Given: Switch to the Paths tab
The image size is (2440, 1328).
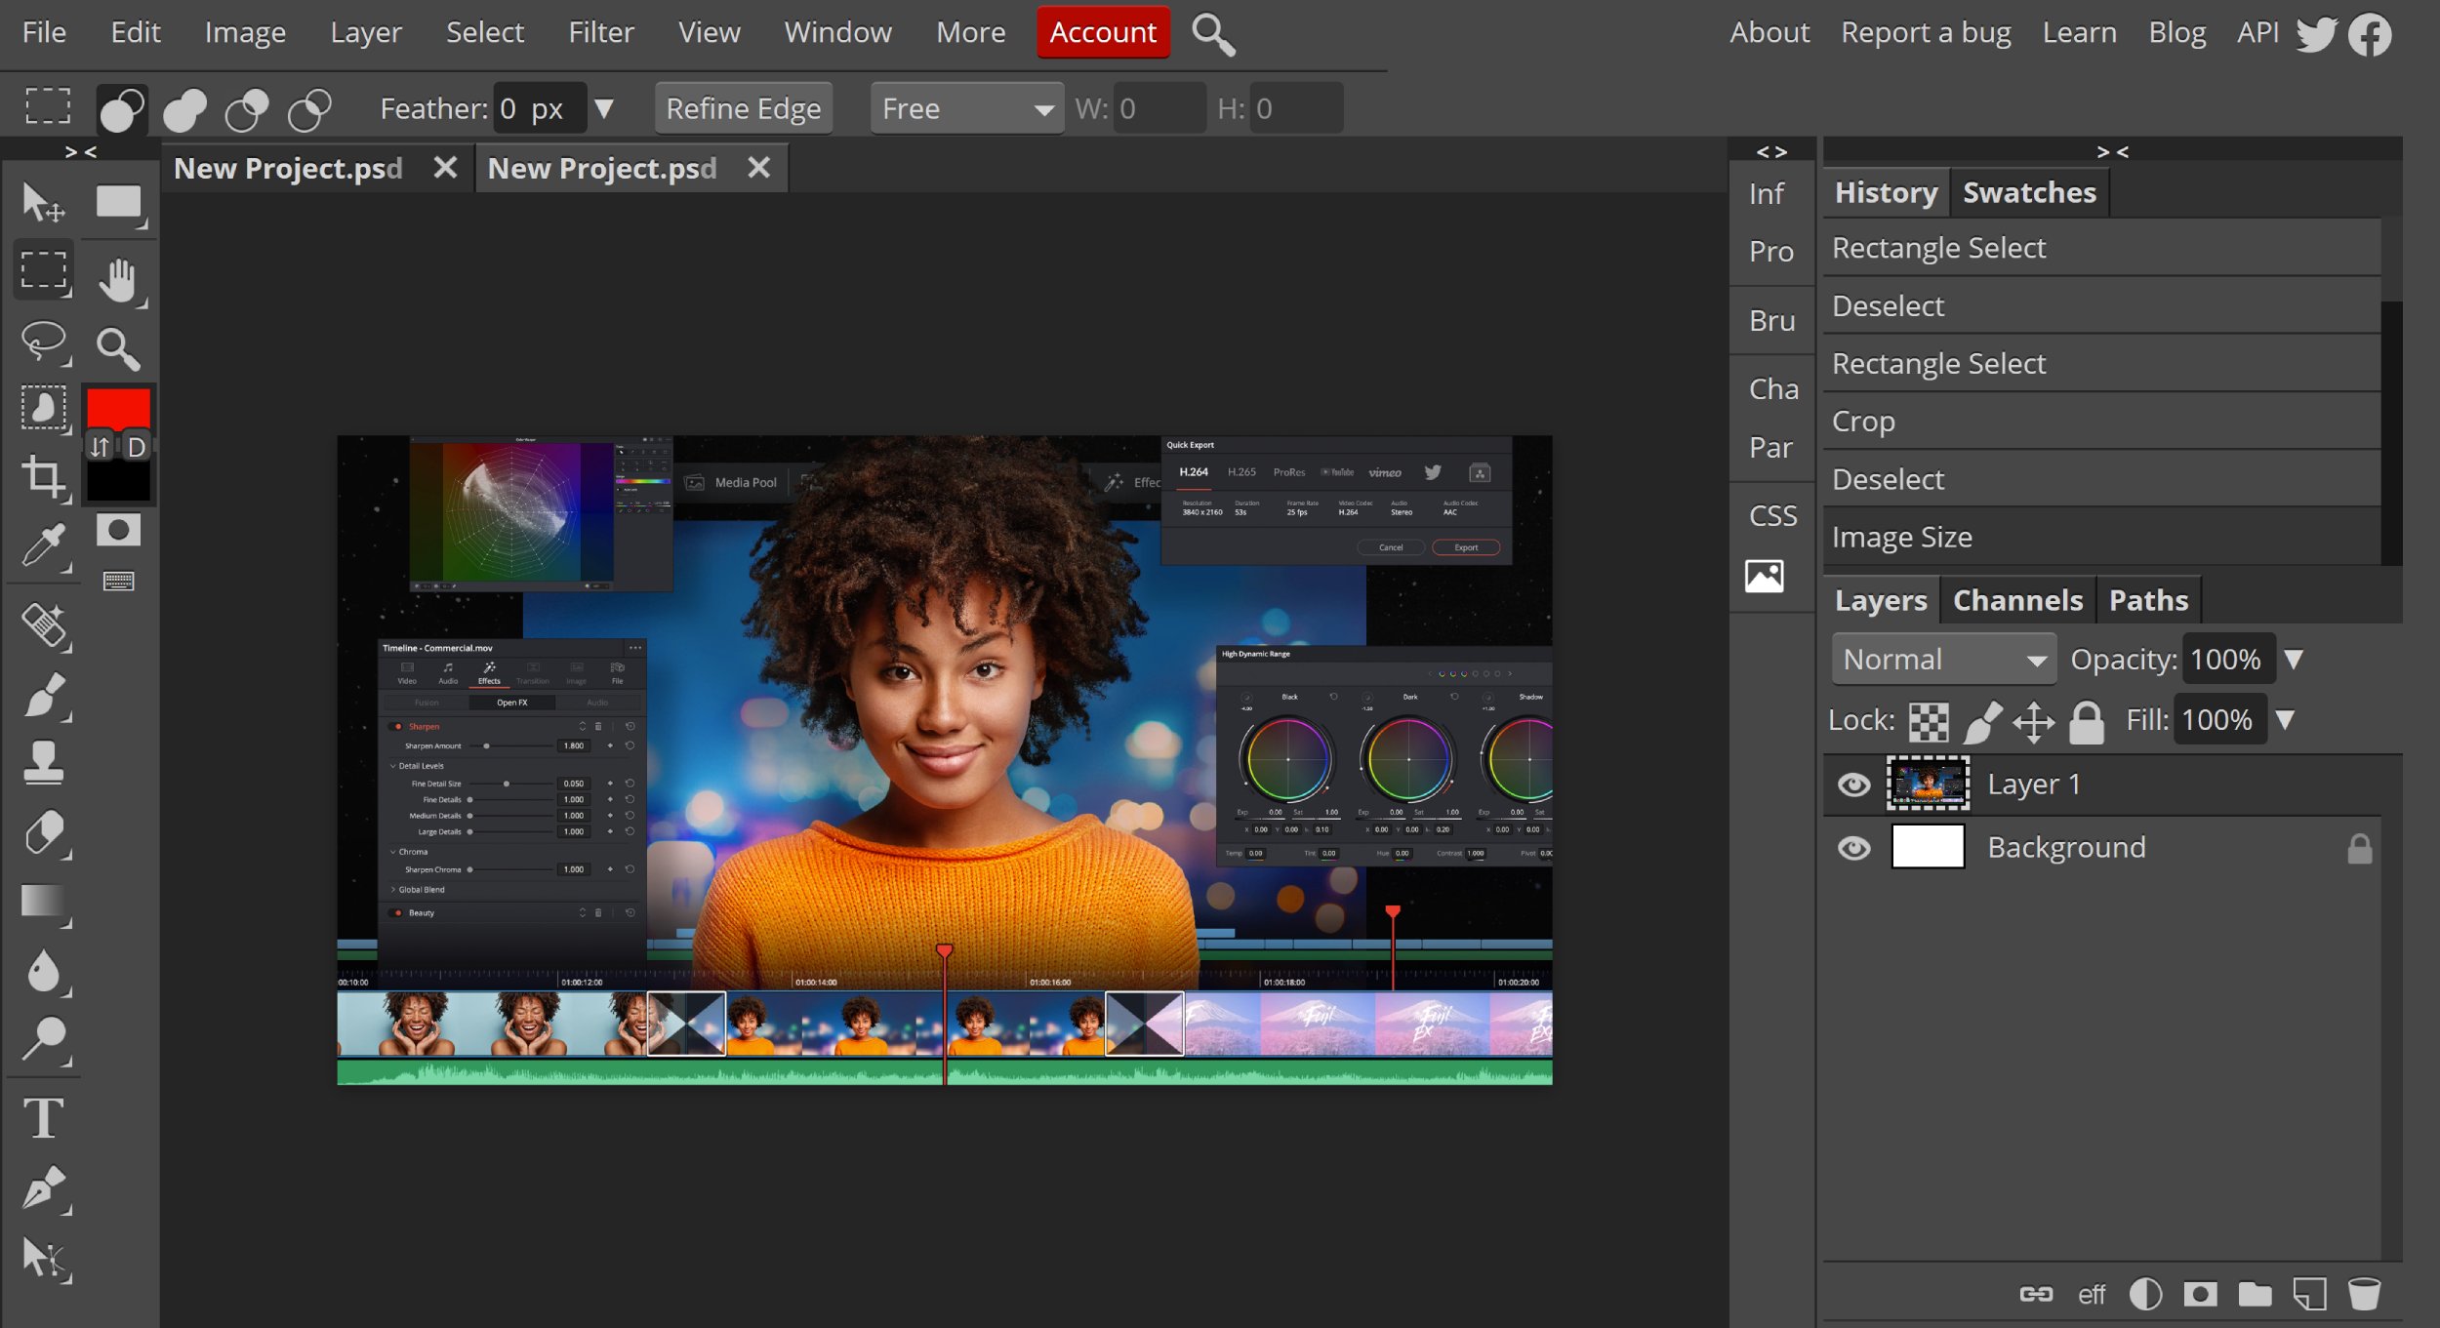Looking at the screenshot, I should pos(2148,600).
